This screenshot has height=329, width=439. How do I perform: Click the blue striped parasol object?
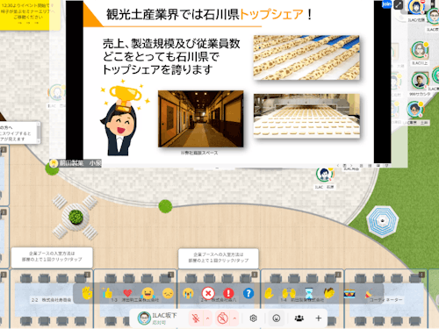(382, 221)
